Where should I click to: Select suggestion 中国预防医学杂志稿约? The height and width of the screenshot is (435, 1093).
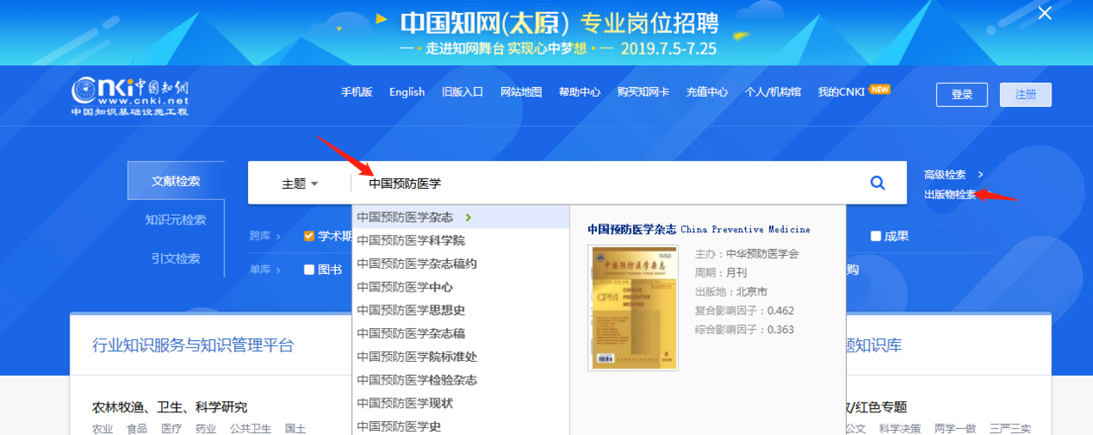point(460,264)
